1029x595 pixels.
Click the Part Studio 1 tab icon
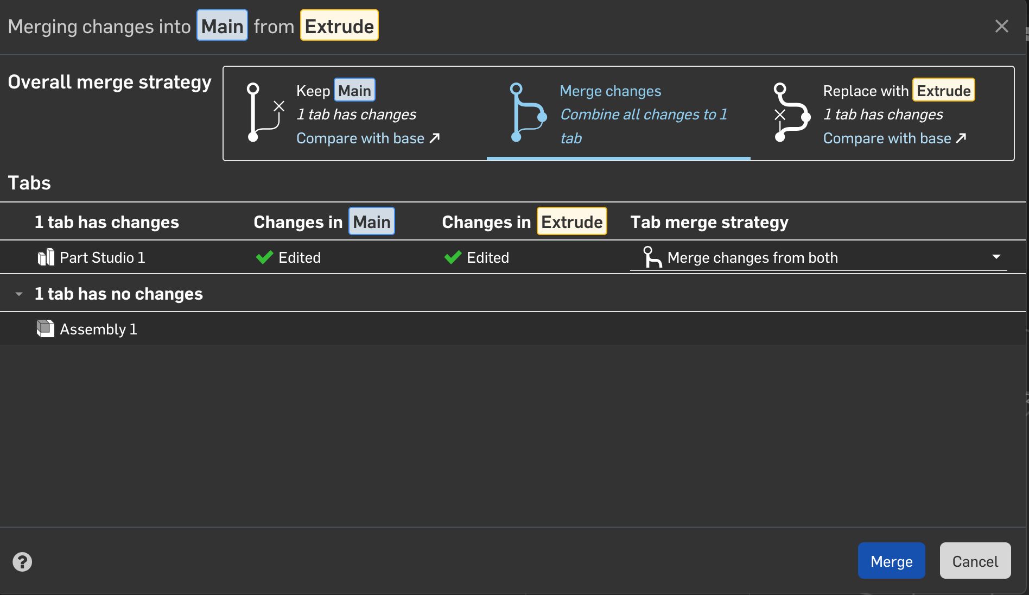(46, 257)
